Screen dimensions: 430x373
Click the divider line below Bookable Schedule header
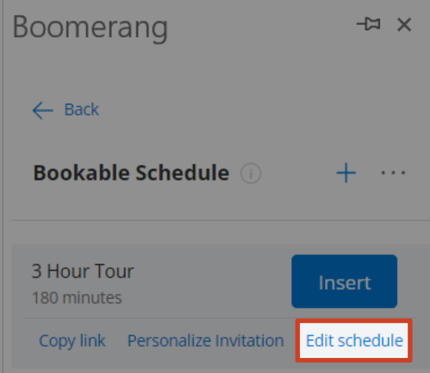[x=221, y=220]
